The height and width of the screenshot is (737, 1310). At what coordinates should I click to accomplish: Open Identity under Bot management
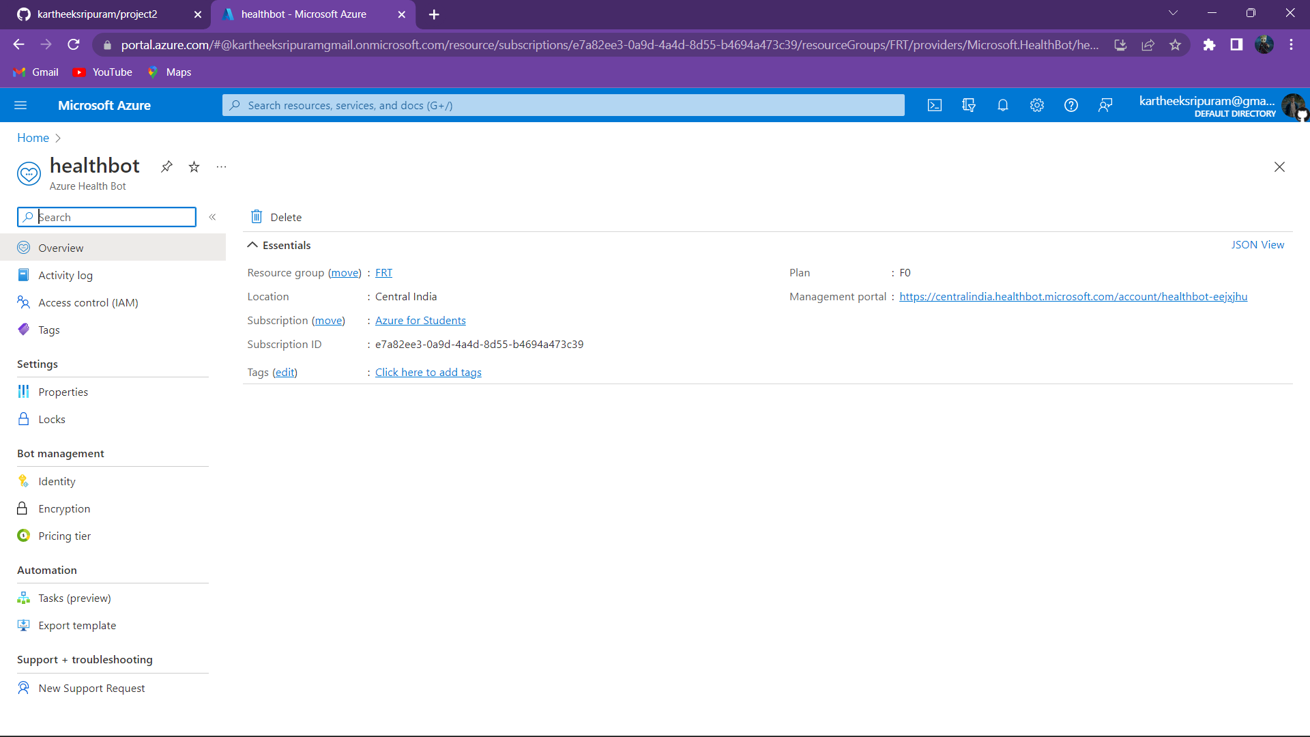tap(57, 481)
